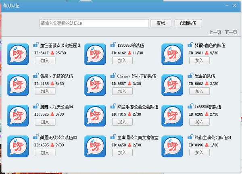Go to next page via 下一页
The height and width of the screenshot is (174, 242).
tap(231, 32)
